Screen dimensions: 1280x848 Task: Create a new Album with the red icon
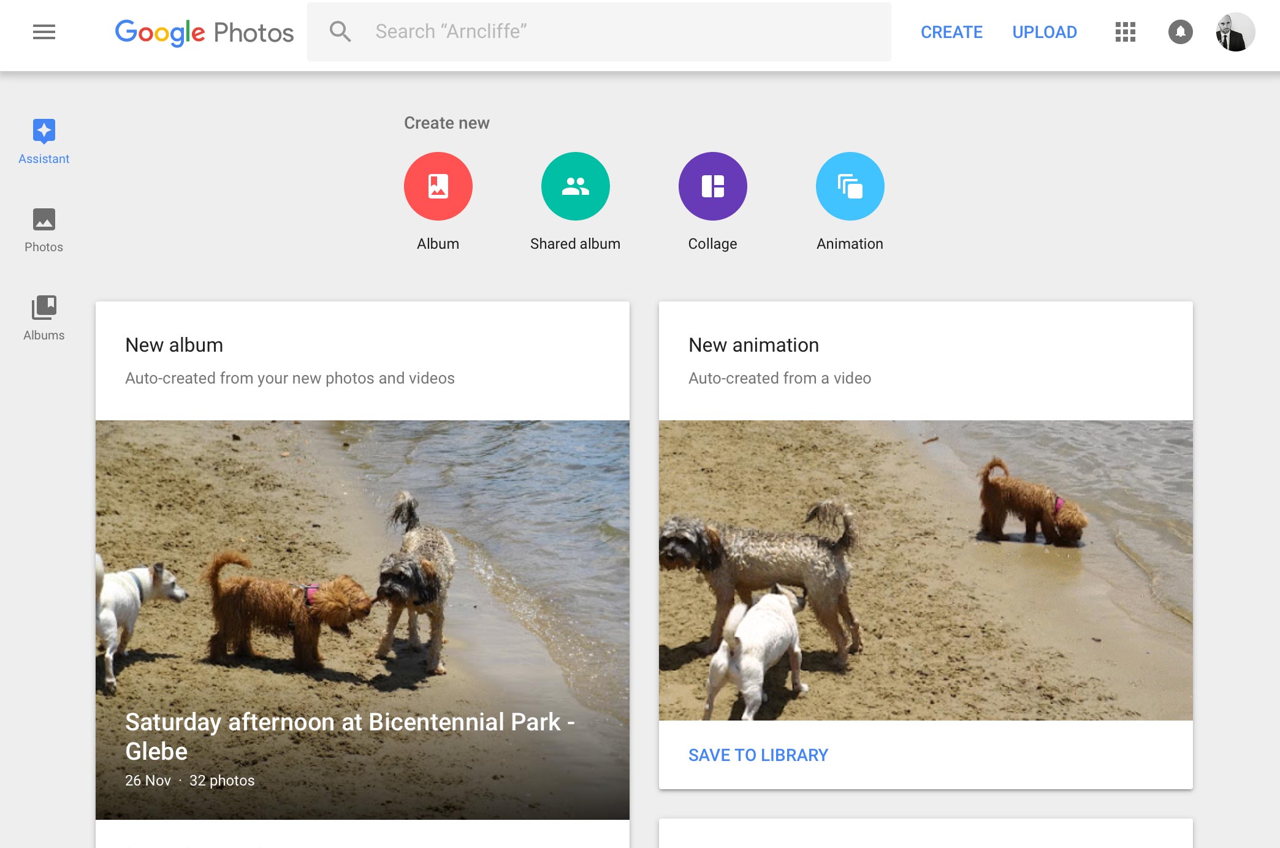438,186
